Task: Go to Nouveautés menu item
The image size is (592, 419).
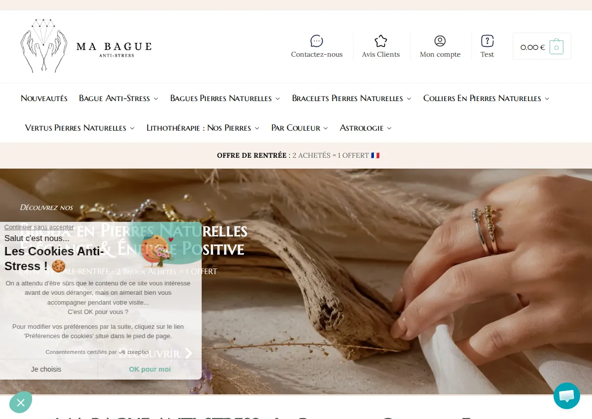Action: click(44, 98)
